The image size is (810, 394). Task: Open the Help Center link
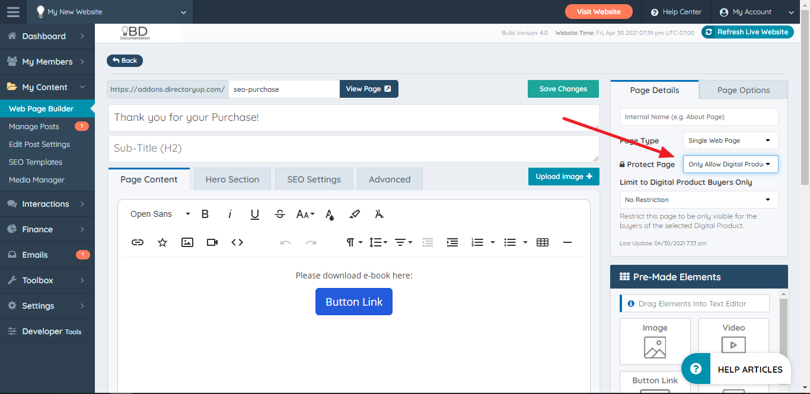pos(676,12)
